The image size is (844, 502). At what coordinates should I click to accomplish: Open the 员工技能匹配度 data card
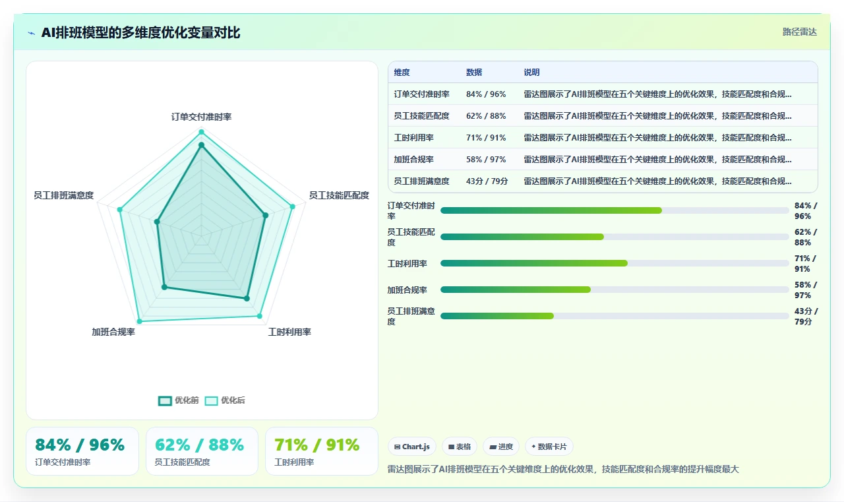(x=202, y=451)
